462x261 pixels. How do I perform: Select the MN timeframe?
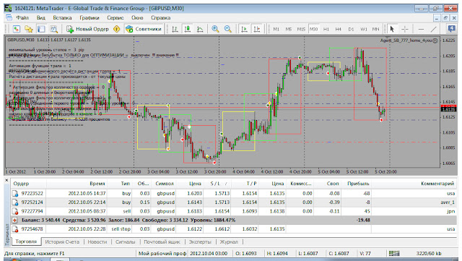(x=375, y=29)
